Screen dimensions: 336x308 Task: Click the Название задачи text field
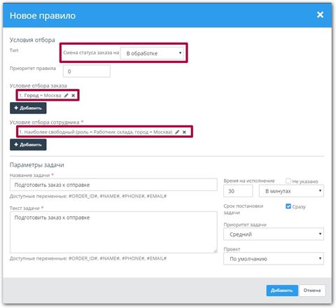pos(113,185)
